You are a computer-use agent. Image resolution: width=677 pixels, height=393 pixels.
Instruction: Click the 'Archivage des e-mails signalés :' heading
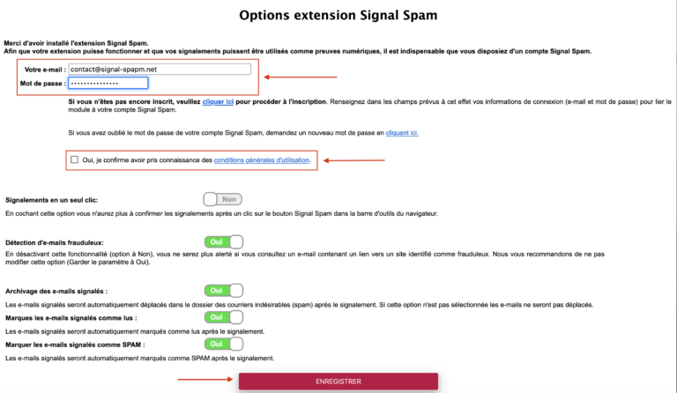(x=56, y=292)
